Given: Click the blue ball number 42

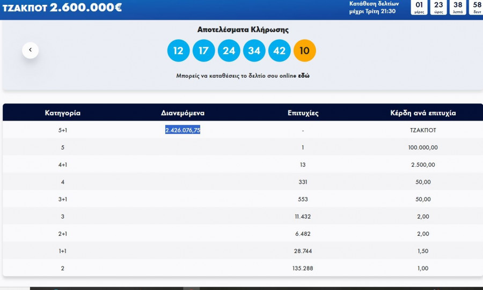Looking at the screenshot, I should tap(280, 51).
